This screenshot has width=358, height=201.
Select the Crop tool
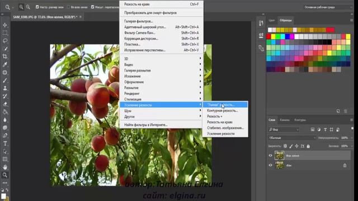coord(5,56)
